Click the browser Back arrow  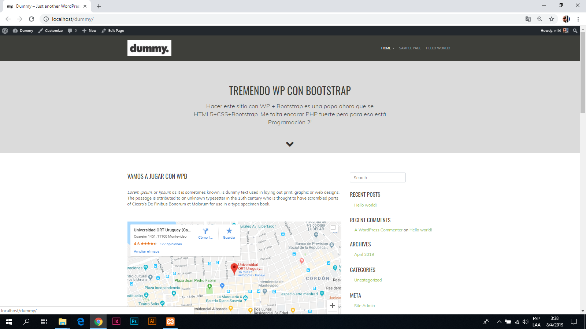click(x=8, y=19)
